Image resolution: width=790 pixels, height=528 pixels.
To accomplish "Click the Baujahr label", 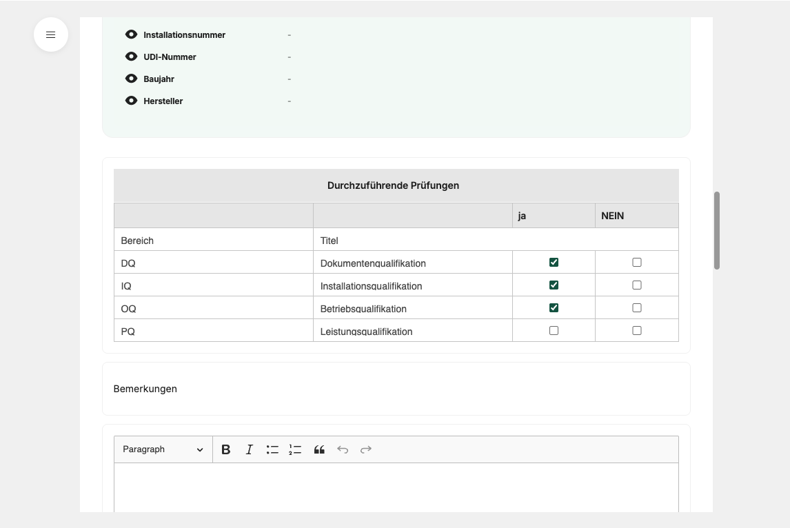I will (159, 79).
